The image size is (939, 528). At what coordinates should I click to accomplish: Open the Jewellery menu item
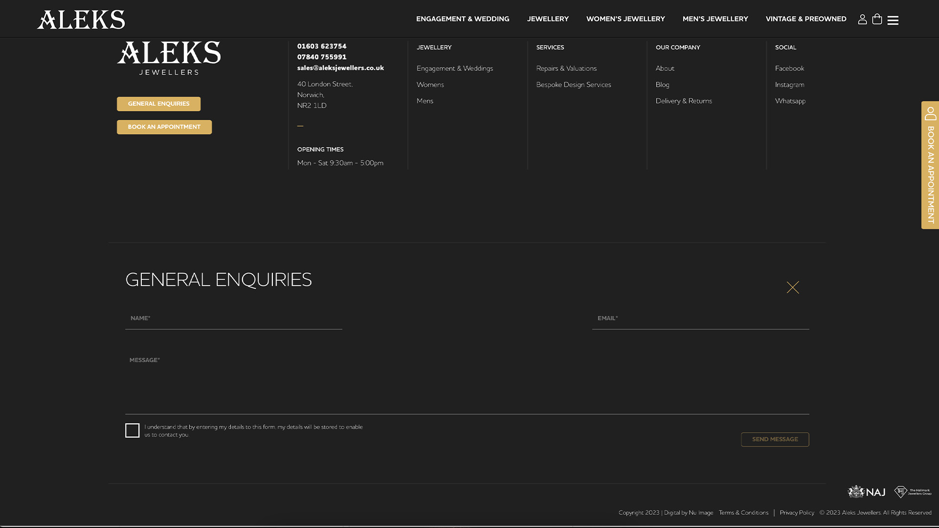point(548,19)
